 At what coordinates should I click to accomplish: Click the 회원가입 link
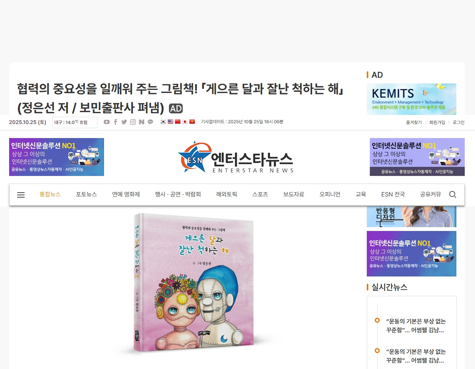437,122
